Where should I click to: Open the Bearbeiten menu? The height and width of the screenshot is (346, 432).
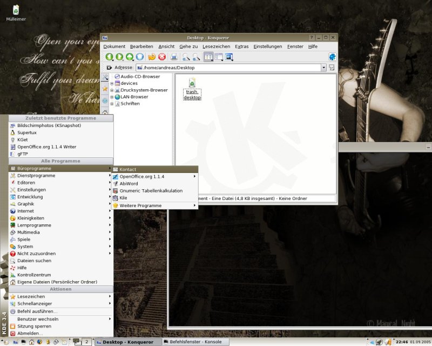coord(141,46)
